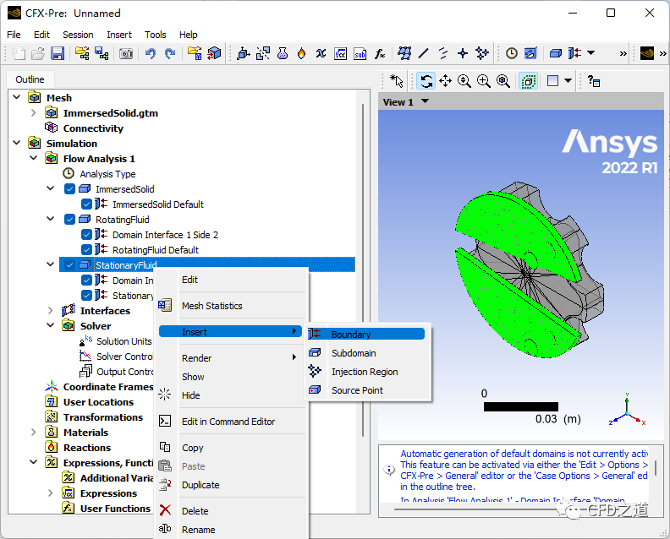The height and width of the screenshot is (539, 670).
Task: Open the View 1 dropdown arrow
Action: tap(426, 101)
